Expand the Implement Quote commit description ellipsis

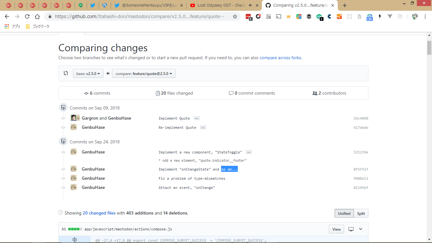197,118
